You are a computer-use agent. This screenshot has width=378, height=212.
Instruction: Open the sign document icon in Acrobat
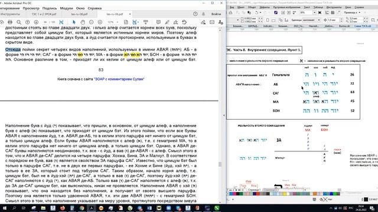(x=176, y=22)
